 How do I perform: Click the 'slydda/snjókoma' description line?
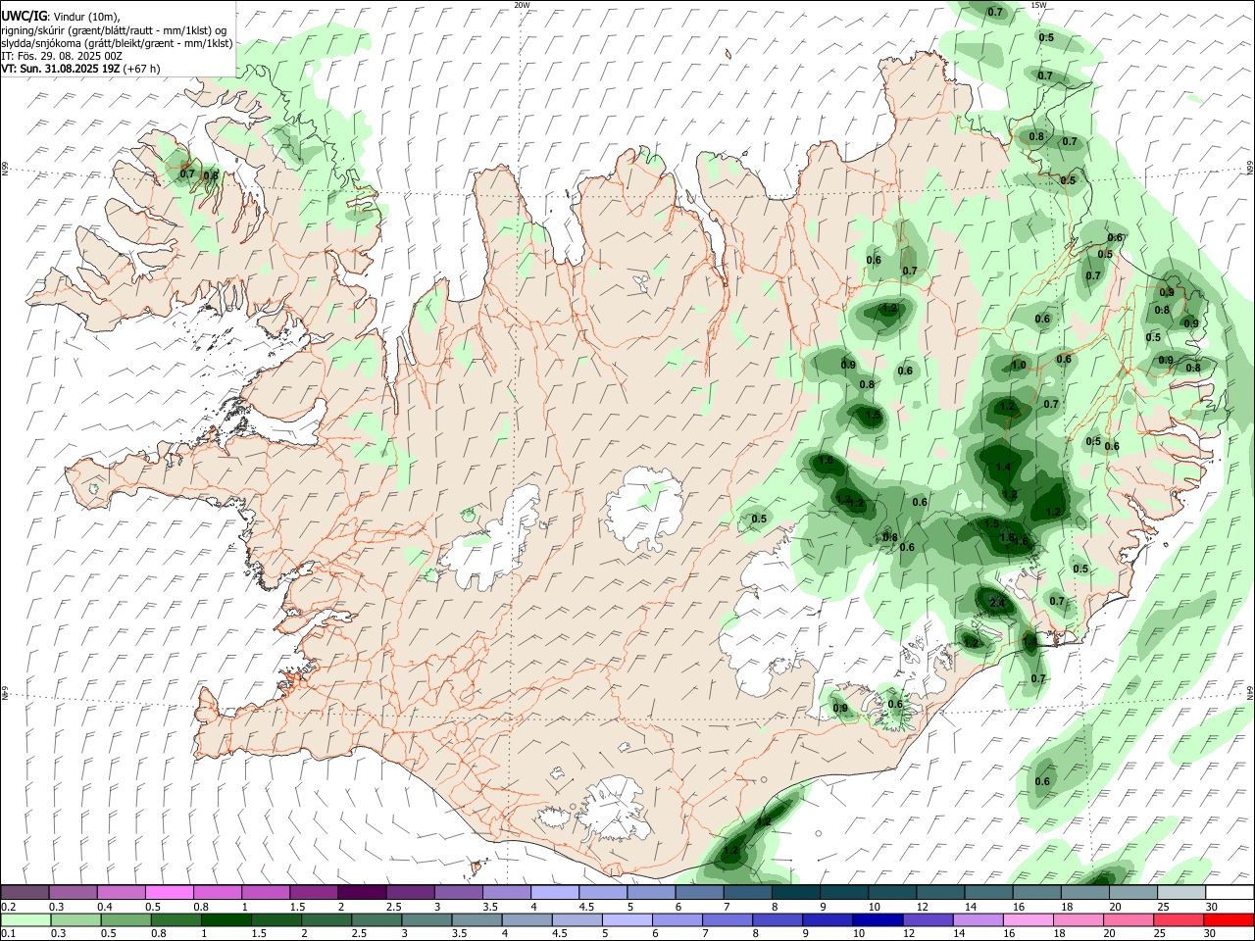(117, 43)
